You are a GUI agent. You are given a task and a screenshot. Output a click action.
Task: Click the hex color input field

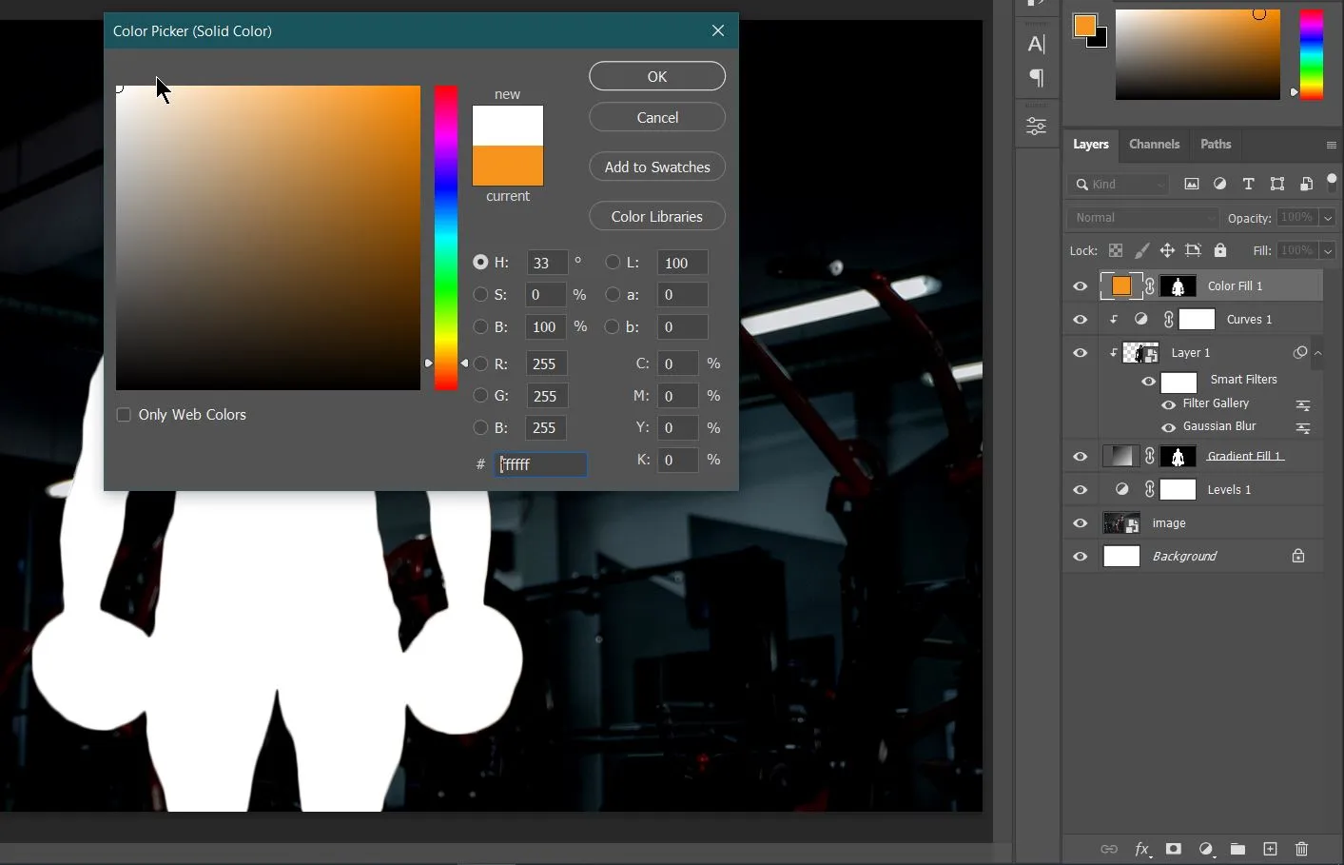(541, 464)
